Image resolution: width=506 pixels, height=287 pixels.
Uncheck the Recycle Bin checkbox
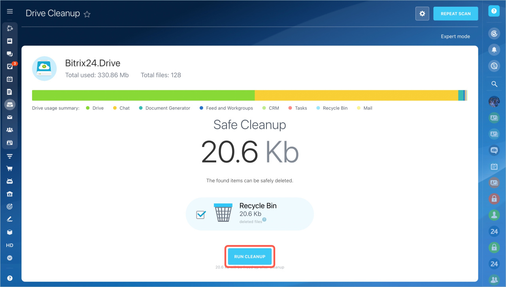(201, 215)
